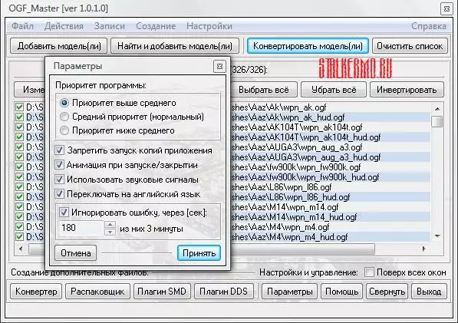This screenshot has width=458, height=323.
Task: Uncheck the wpn_m4_hud.ogf row checkbox
Action: click(19, 236)
